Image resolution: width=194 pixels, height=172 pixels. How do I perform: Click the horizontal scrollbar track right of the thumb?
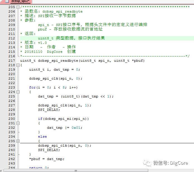click(x=134, y=170)
